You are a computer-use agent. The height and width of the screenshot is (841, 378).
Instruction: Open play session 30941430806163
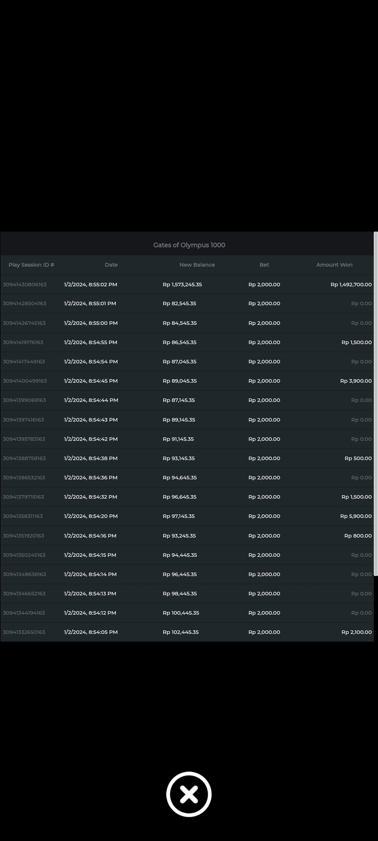tap(25, 285)
